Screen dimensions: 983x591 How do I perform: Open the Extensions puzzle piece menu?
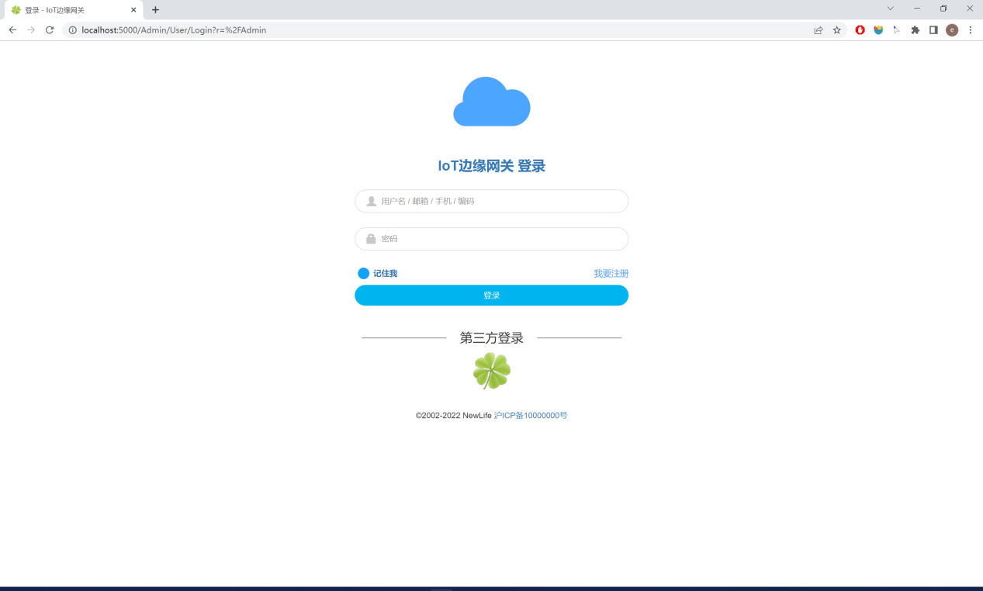[x=916, y=30]
